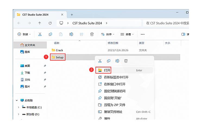The width and height of the screenshot is (201, 129).
Task: Close the CST Studio Suite 2024 tab
Action: pyautogui.click(x=62, y=15)
